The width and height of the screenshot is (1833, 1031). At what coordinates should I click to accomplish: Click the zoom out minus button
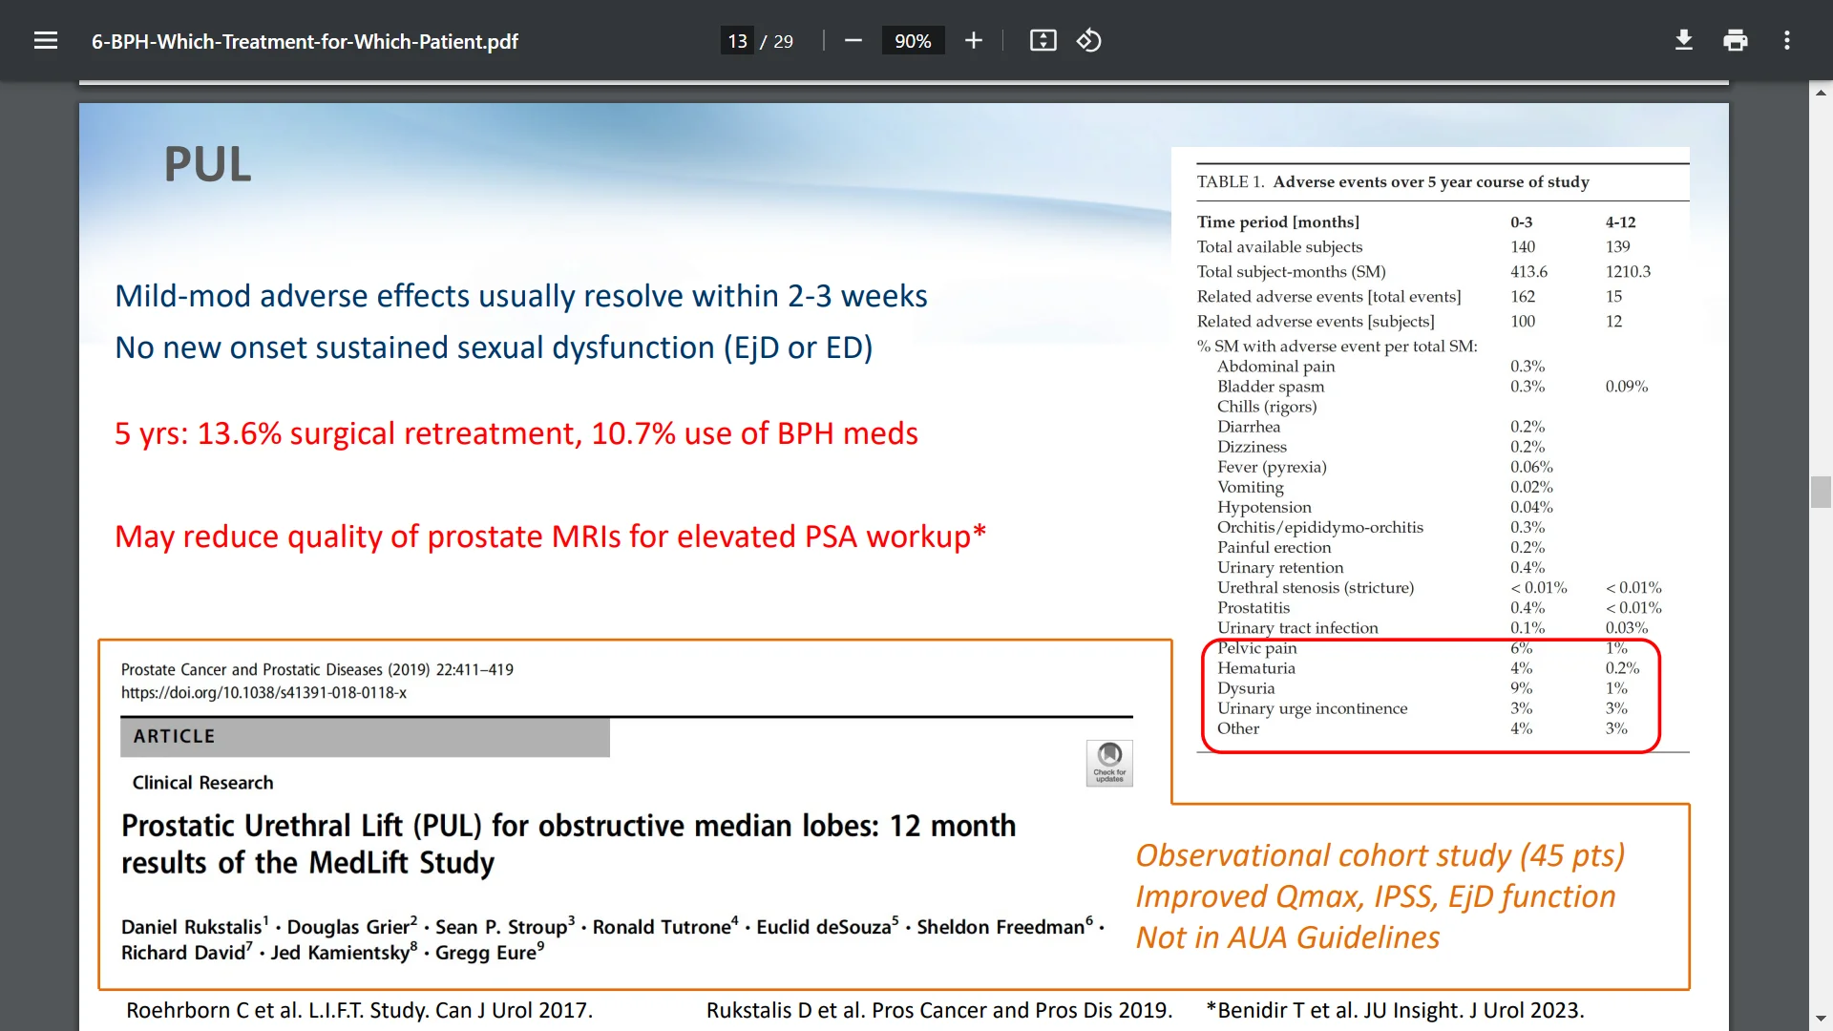pos(853,40)
